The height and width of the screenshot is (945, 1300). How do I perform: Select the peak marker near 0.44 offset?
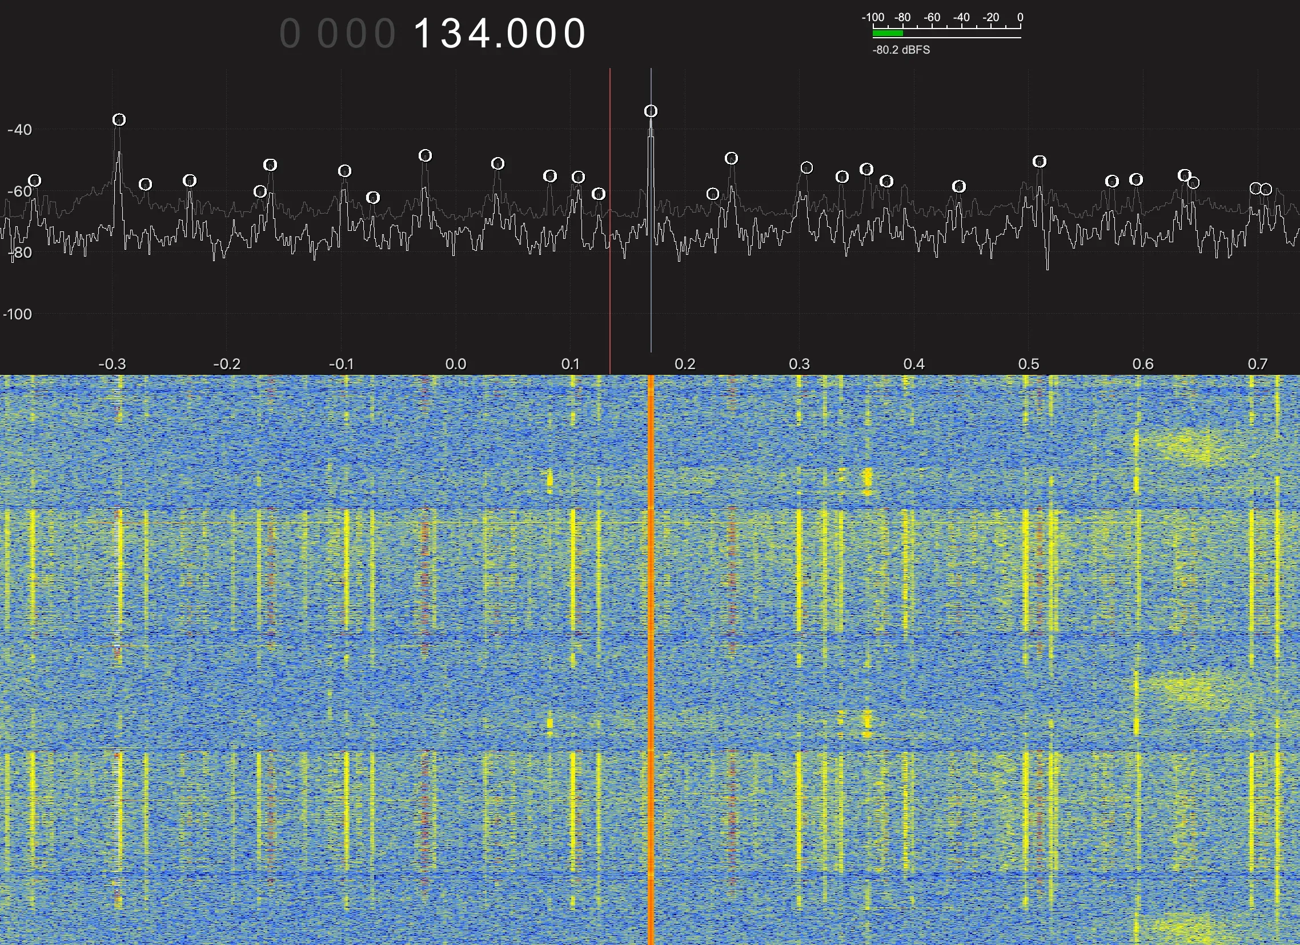959,186
